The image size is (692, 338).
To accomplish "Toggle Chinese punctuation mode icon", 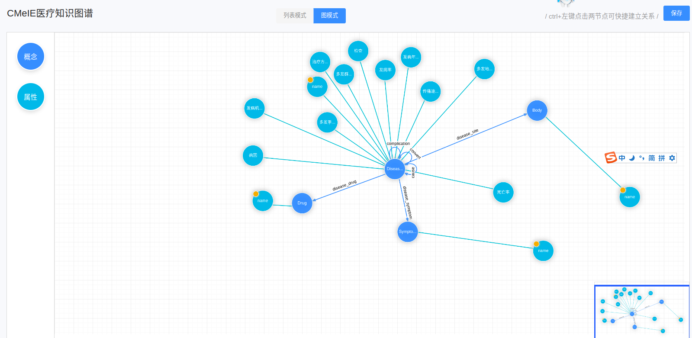I will (642, 158).
